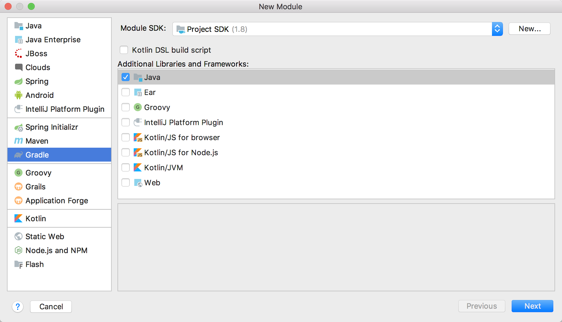
Task: Click the Web row label in the frameworks list
Action: click(x=152, y=183)
